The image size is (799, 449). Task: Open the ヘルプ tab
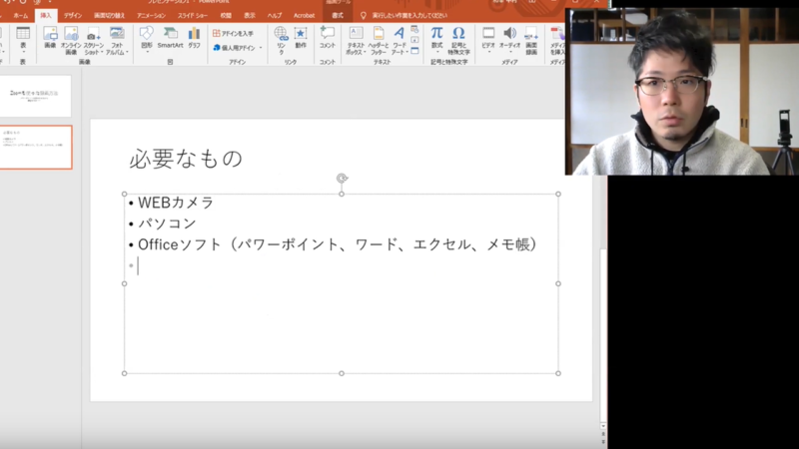coord(274,16)
